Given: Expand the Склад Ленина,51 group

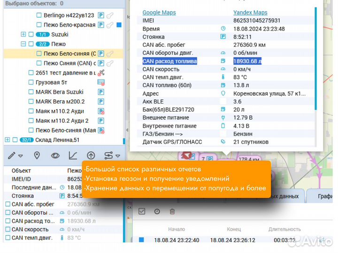Looking at the screenshot, I should pos(7,140).
